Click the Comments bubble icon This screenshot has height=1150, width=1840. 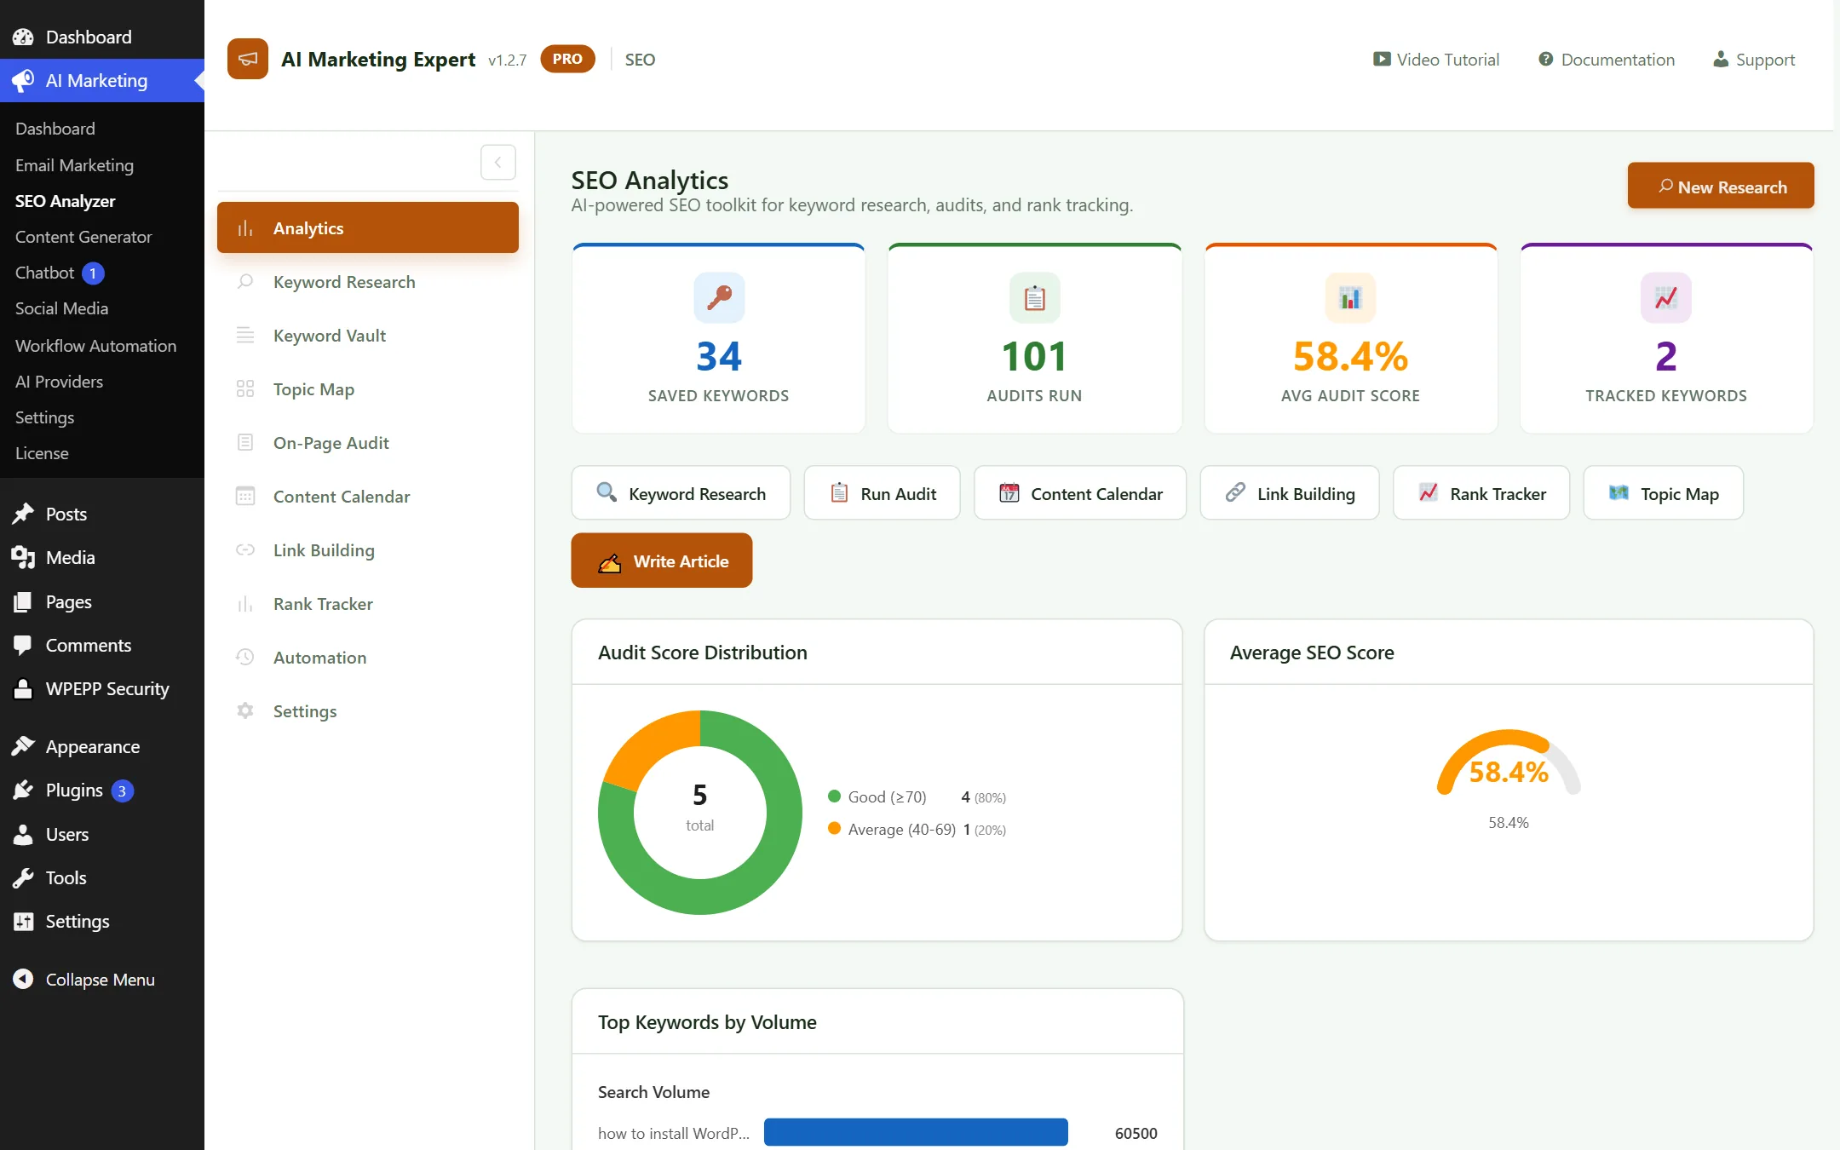[23, 645]
